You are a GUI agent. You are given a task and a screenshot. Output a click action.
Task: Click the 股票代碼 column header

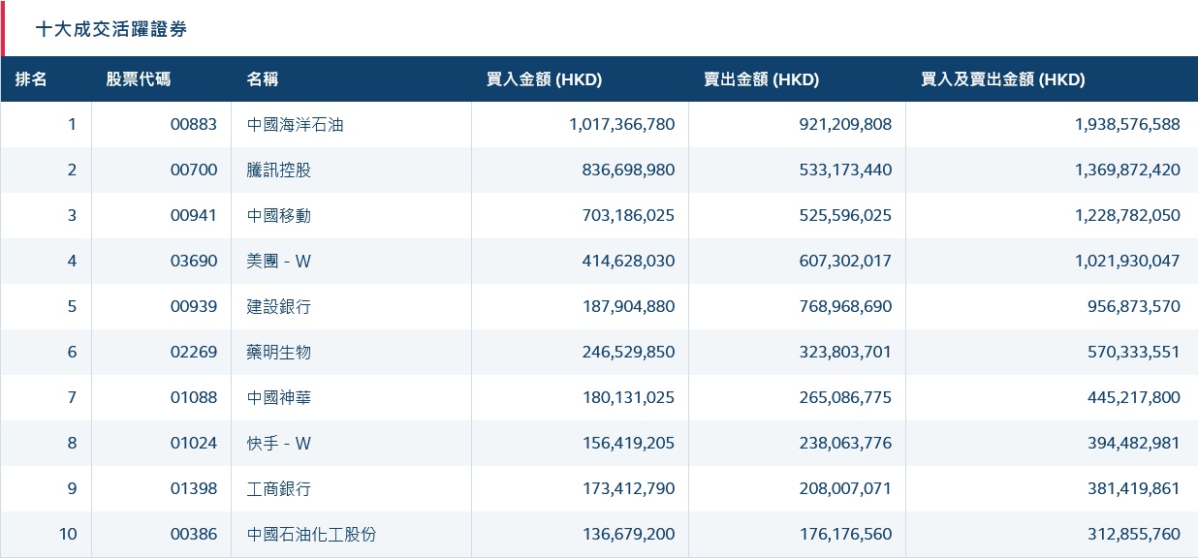tap(138, 79)
